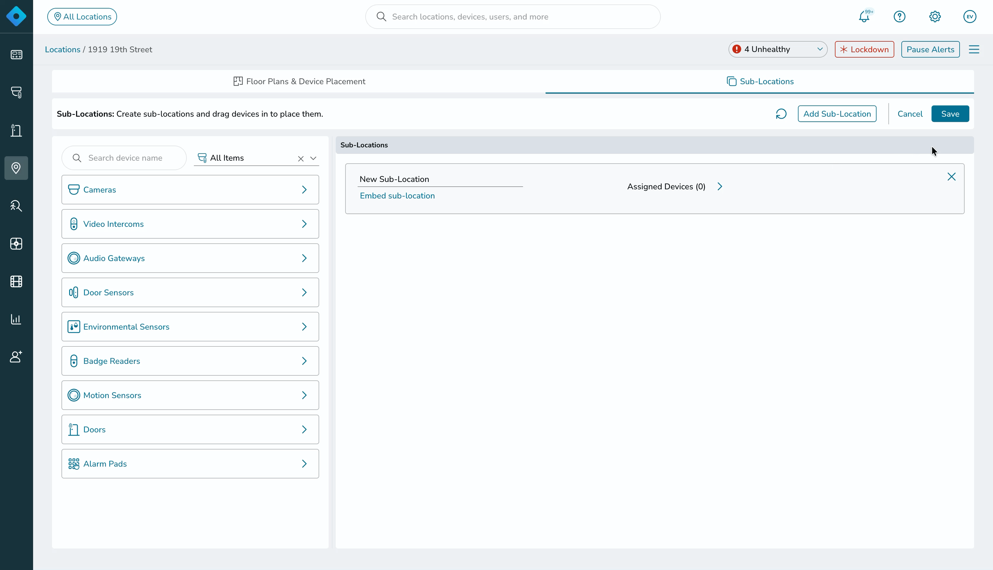Viewport: 993px width, 570px height.
Task: Clear the All Items filter via its X
Action: point(301,159)
